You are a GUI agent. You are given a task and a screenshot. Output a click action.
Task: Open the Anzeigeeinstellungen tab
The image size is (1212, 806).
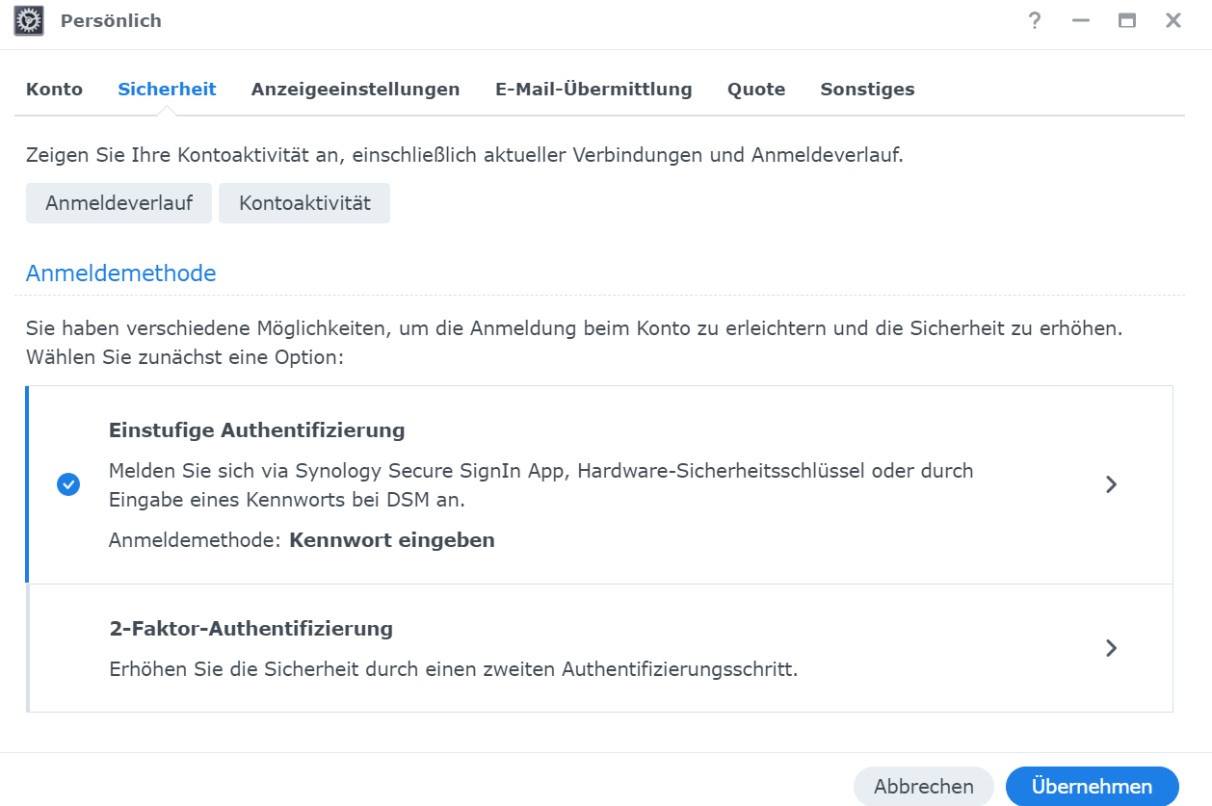tap(356, 90)
